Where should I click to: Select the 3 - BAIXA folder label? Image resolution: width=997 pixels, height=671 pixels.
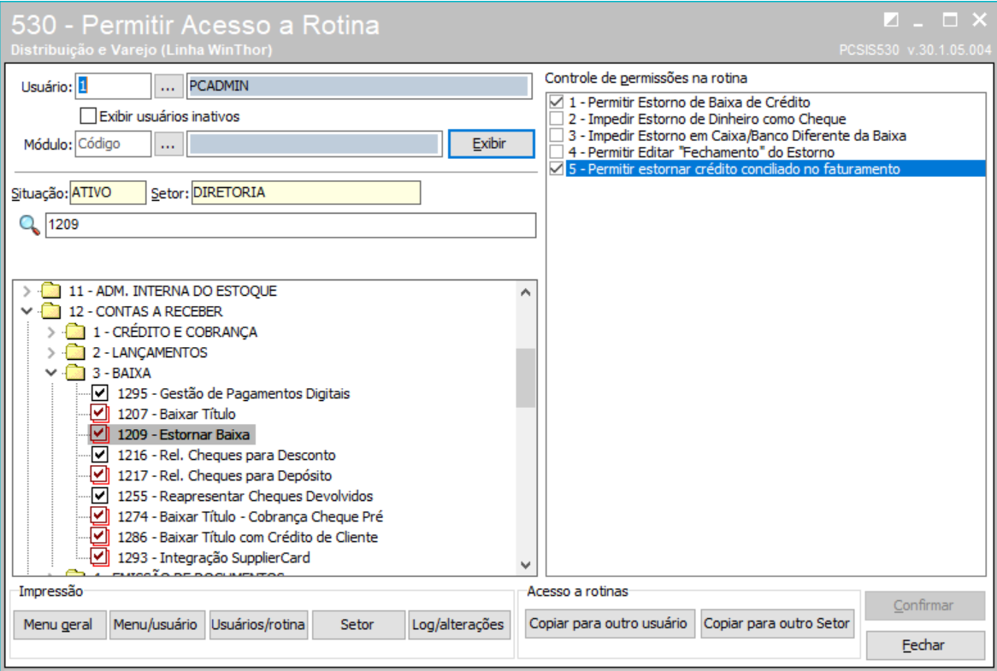point(121,373)
